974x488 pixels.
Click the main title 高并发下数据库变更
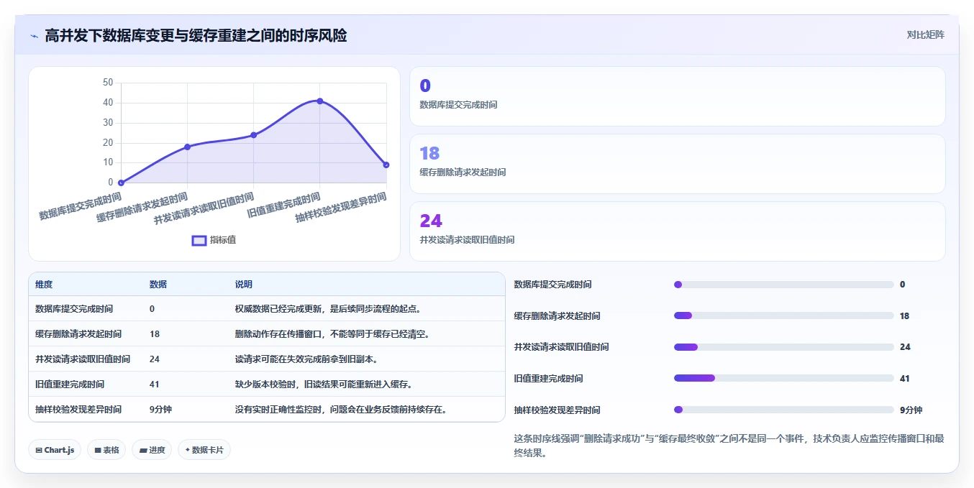(x=196, y=35)
